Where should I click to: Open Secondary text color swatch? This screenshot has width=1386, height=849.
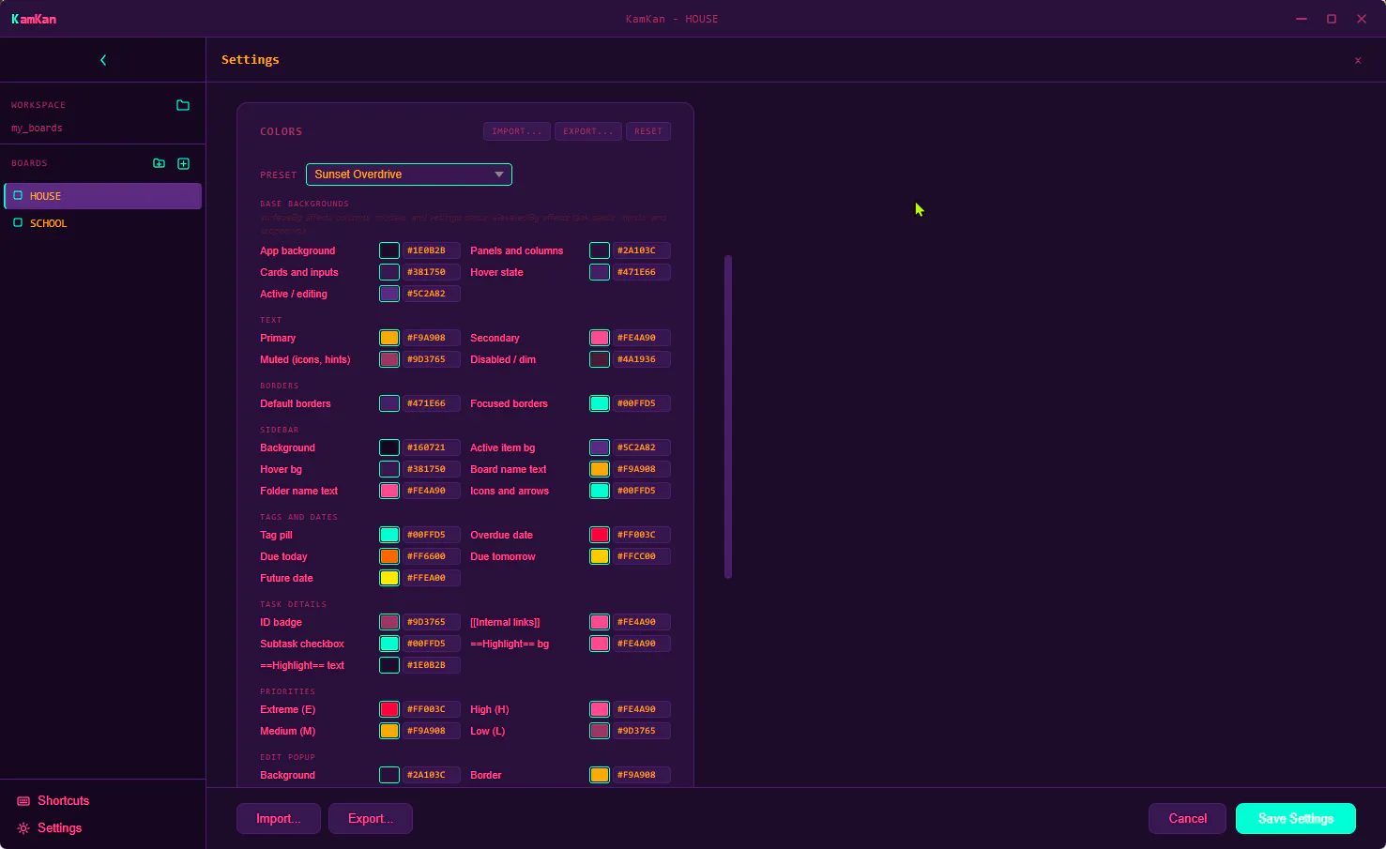(x=600, y=338)
